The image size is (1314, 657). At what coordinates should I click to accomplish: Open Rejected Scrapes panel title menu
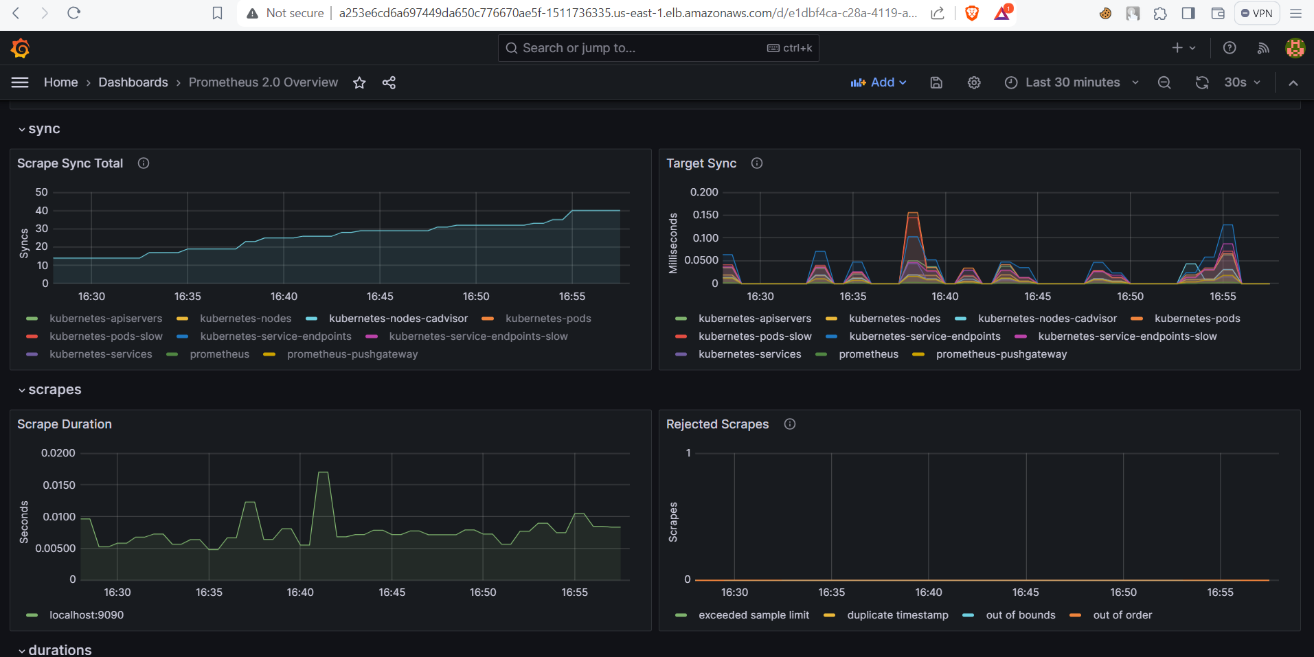[717, 424]
